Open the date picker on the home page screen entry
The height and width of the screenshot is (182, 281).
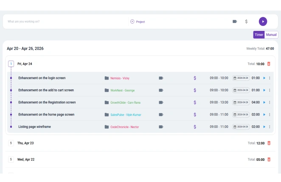241,114
